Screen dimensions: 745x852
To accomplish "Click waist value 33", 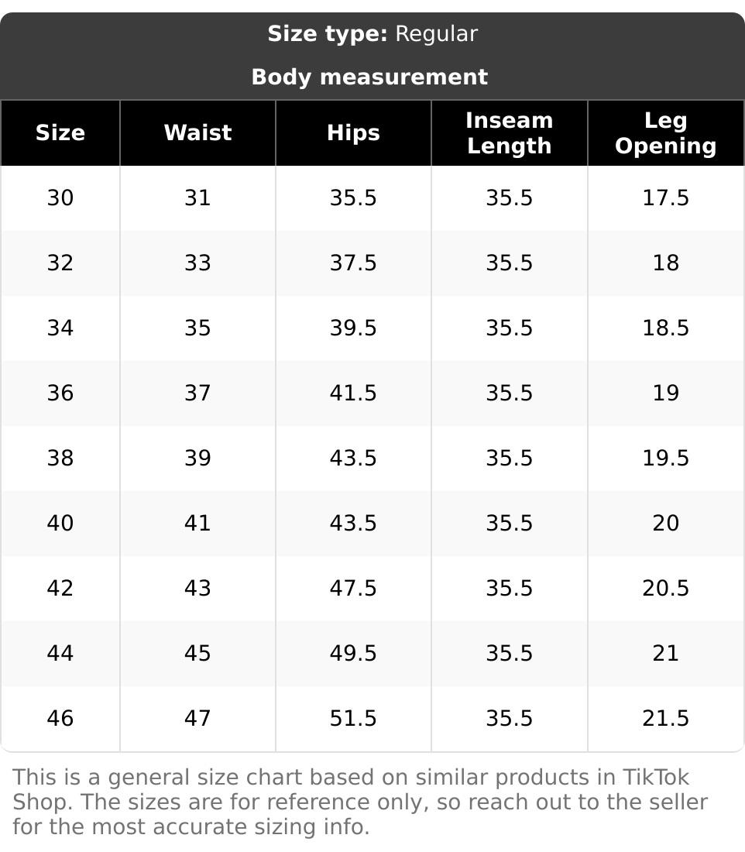I will 197,263.
